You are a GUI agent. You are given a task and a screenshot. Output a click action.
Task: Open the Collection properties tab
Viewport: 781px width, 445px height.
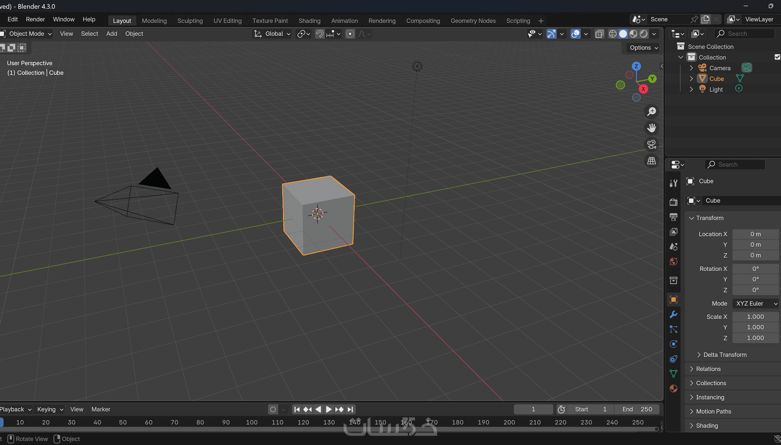point(673,280)
